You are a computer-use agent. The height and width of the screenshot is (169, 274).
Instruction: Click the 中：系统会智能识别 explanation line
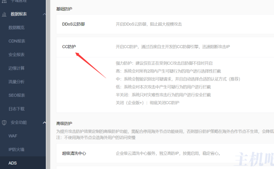178,79
